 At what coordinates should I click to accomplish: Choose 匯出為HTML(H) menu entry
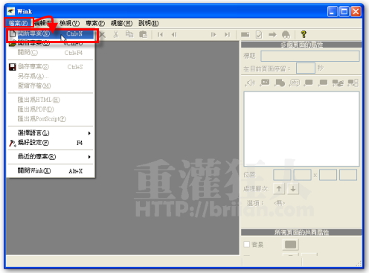(x=51, y=100)
